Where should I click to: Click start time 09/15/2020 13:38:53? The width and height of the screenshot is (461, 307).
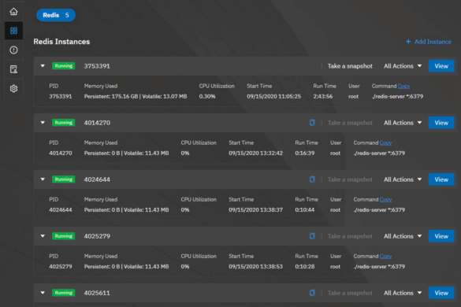(x=256, y=266)
